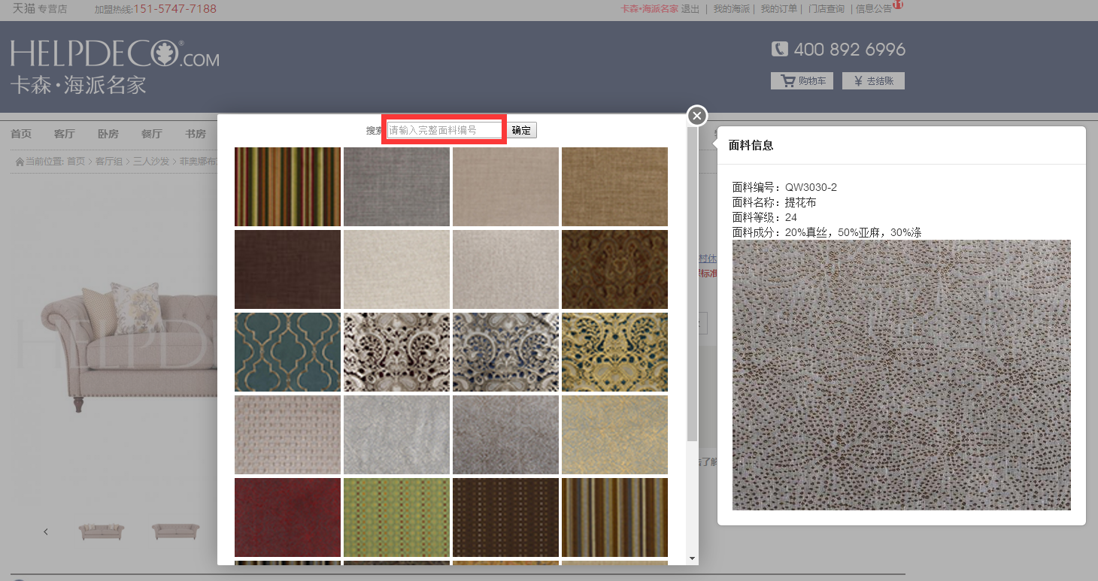The height and width of the screenshot is (581, 1098).
Task: Click the checkout yen button
Action: (873, 81)
